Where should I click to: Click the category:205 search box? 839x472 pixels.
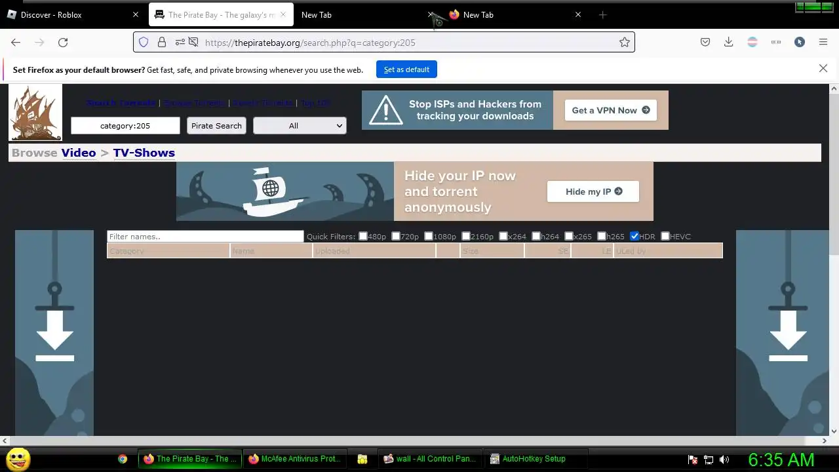click(x=125, y=125)
